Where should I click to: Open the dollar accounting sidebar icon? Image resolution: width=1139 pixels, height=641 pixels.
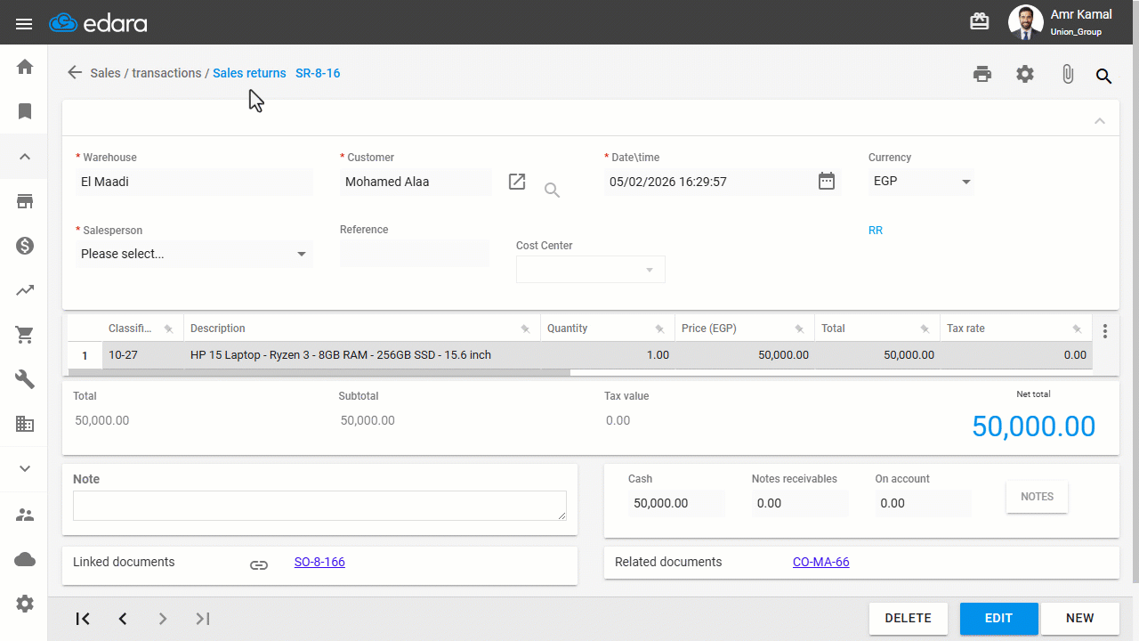coord(25,246)
